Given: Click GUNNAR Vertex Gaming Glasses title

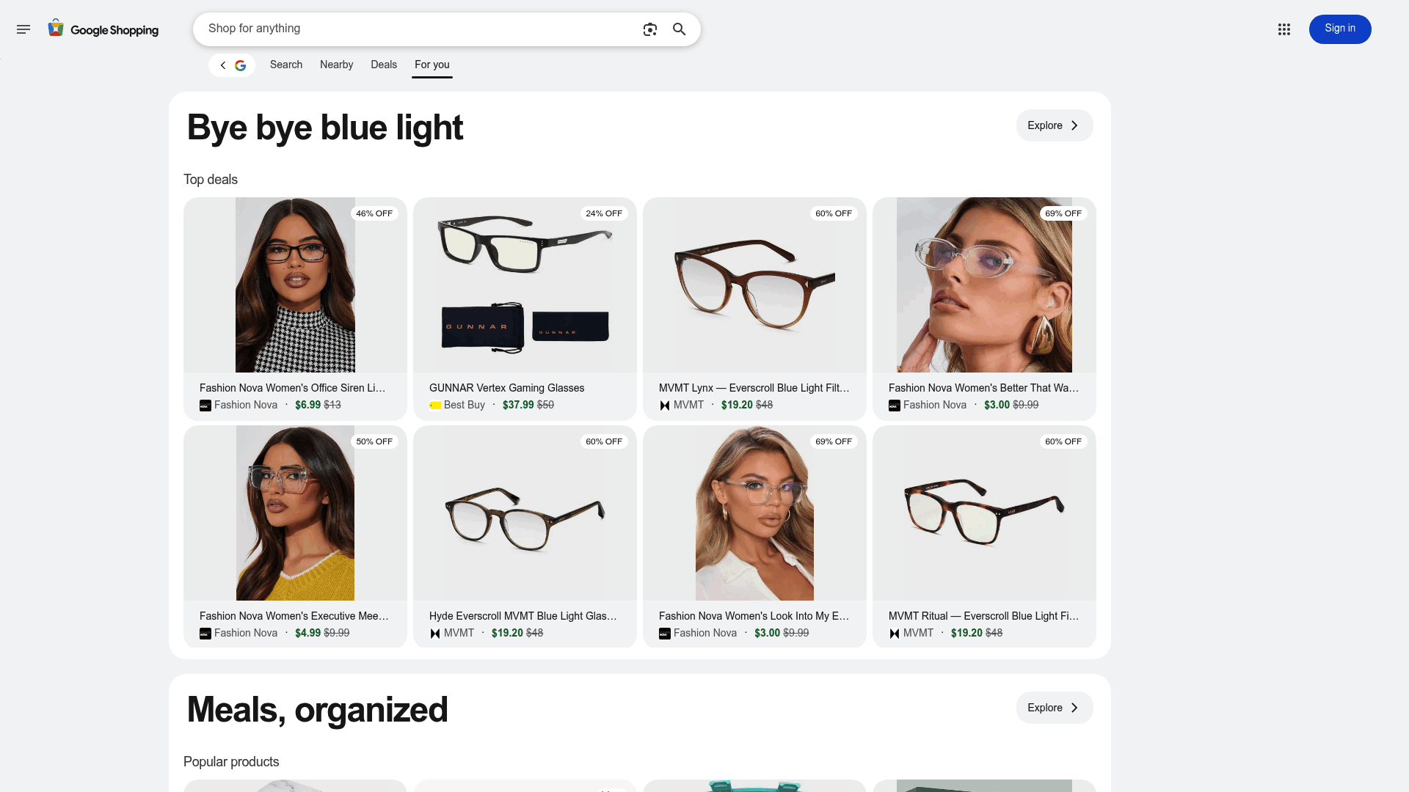Looking at the screenshot, I should click(x=507, y=388).
